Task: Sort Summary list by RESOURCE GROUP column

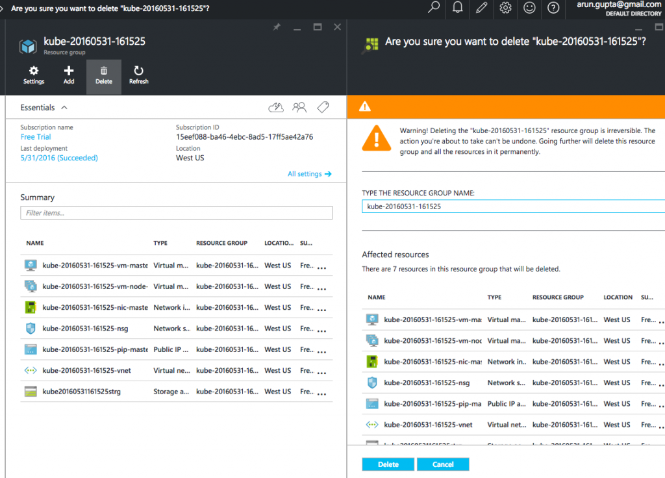Action: coord(222,243)
